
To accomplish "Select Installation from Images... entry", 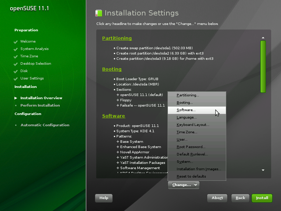I will (x=197, y=169).
